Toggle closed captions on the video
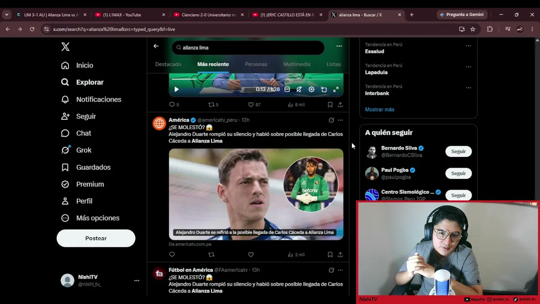 [287, 90]
